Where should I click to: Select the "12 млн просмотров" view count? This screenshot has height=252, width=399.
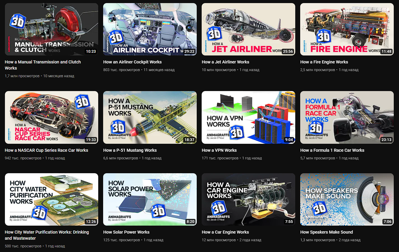[x=219, y=240]
